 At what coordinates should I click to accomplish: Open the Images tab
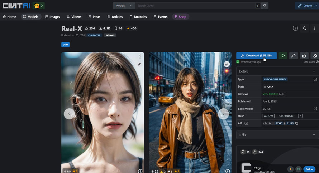(52, 17)
